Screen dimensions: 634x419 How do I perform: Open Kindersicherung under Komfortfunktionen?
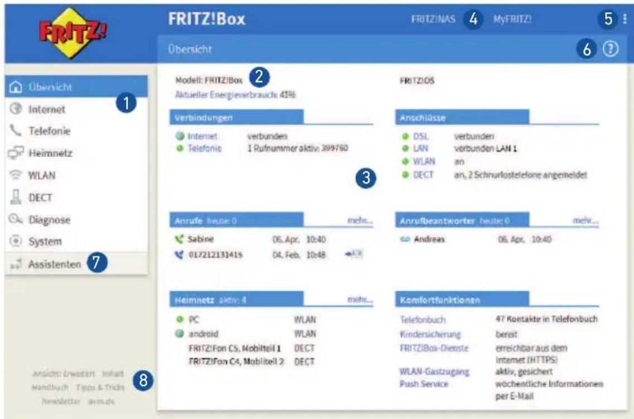point(430,334)
